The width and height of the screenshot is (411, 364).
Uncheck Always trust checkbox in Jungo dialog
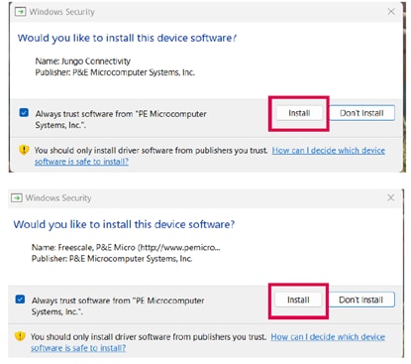coord(24,113)
